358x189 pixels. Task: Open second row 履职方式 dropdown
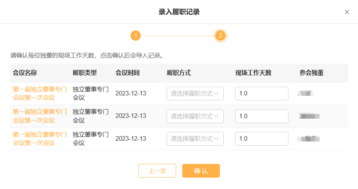[195, 116]
